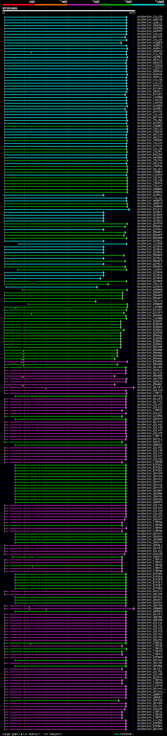Select label UniRef100_Q2VB04
Viewport: 167px width, 736px height.
150,287
